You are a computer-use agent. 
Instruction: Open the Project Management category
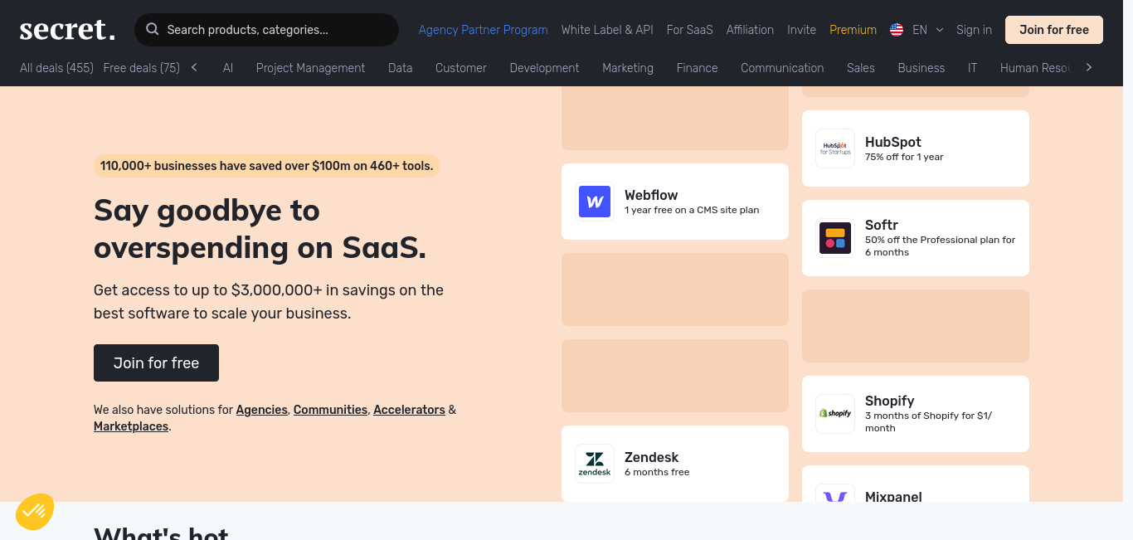(x=310, y=68)
